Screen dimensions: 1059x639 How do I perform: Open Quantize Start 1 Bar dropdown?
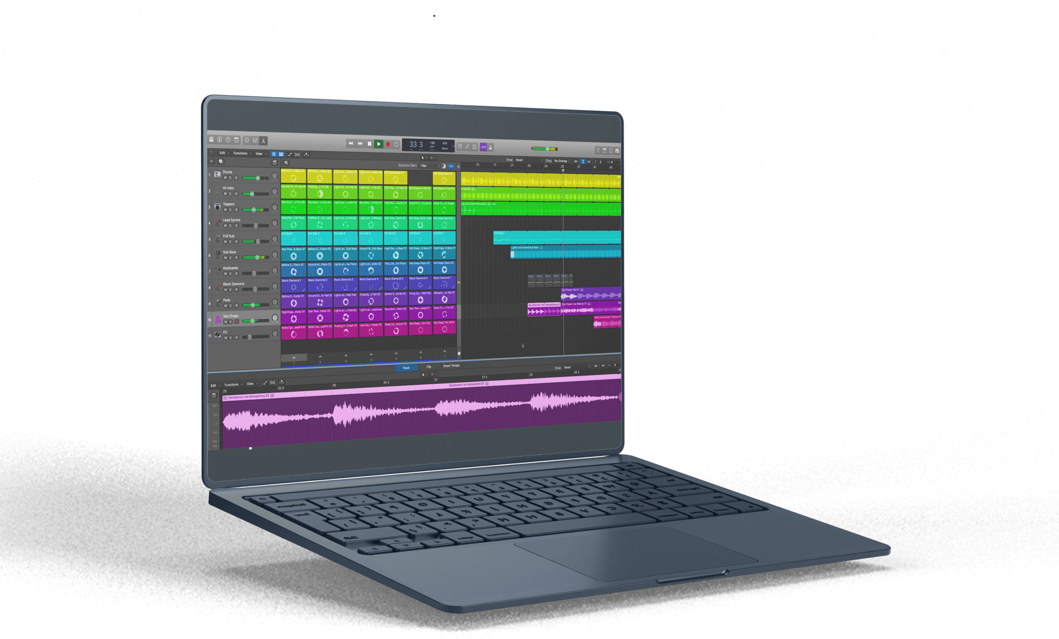coord(429,165)
